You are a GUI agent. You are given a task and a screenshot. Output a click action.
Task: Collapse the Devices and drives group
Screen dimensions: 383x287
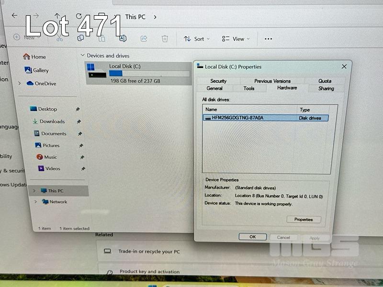click(83, 56)
